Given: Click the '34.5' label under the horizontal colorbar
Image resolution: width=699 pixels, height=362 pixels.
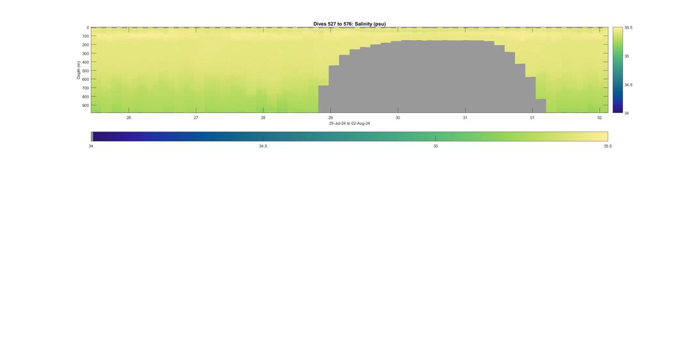Looking at the screenshot, I should (x=263, y=146).
